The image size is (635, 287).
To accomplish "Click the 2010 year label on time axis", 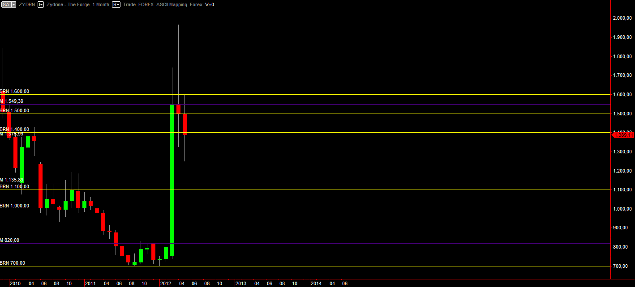I will point(15,283).
